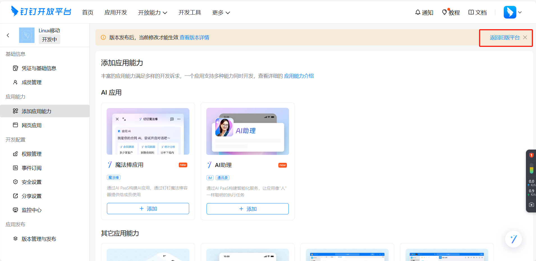Click the 事件订阅 feed icon
Image resolution: width=536 pixels, height=261 pixels.
[15, 168]
